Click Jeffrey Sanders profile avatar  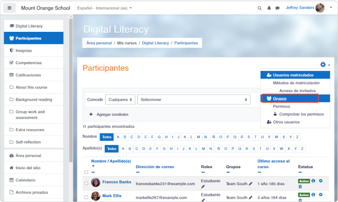point(320,8)
